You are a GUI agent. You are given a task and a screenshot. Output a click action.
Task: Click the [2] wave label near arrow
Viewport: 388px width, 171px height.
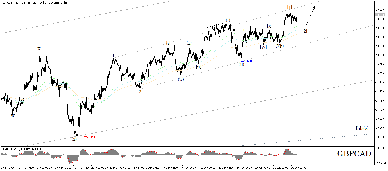pyautogui.click(x=304, y=31)
